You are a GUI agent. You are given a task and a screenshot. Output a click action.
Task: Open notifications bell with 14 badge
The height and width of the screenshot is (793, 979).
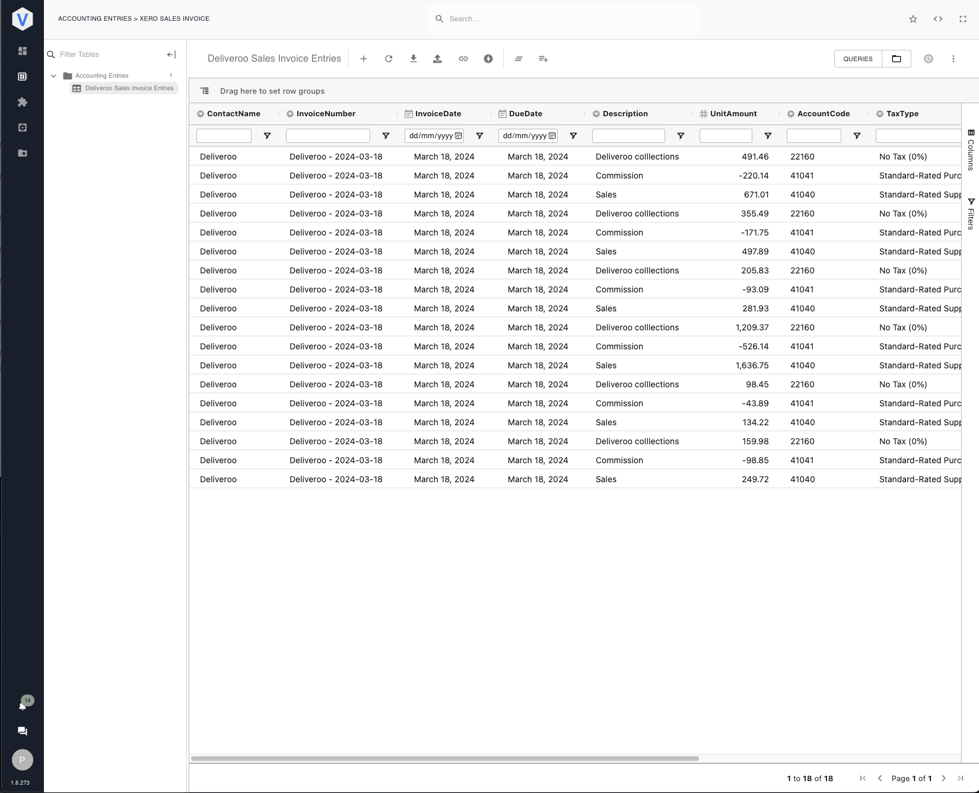click(23, 705)
